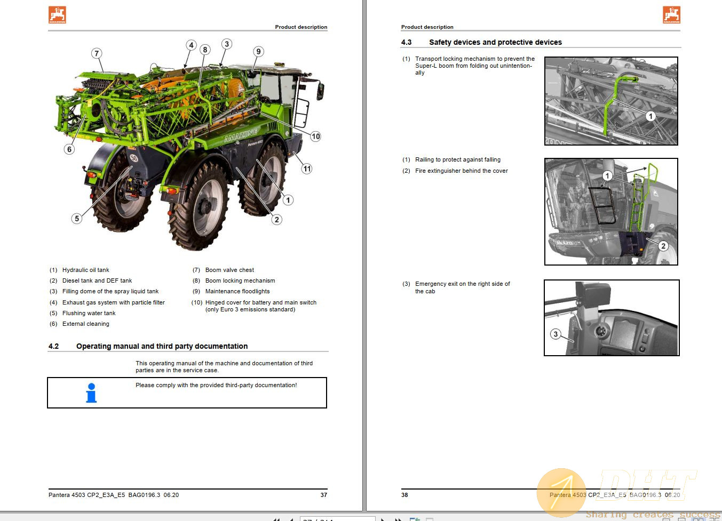Click the Amazone logo on page 38
This screenshot has width=722, height=521.
tap(671, 15)
